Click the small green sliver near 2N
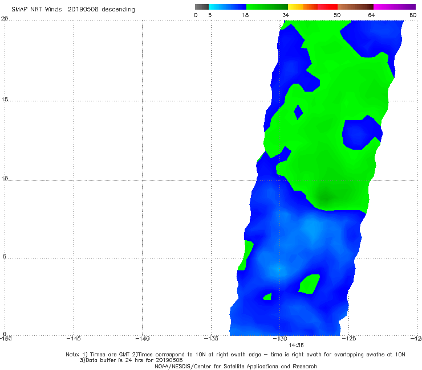 (x=267, y=297)
